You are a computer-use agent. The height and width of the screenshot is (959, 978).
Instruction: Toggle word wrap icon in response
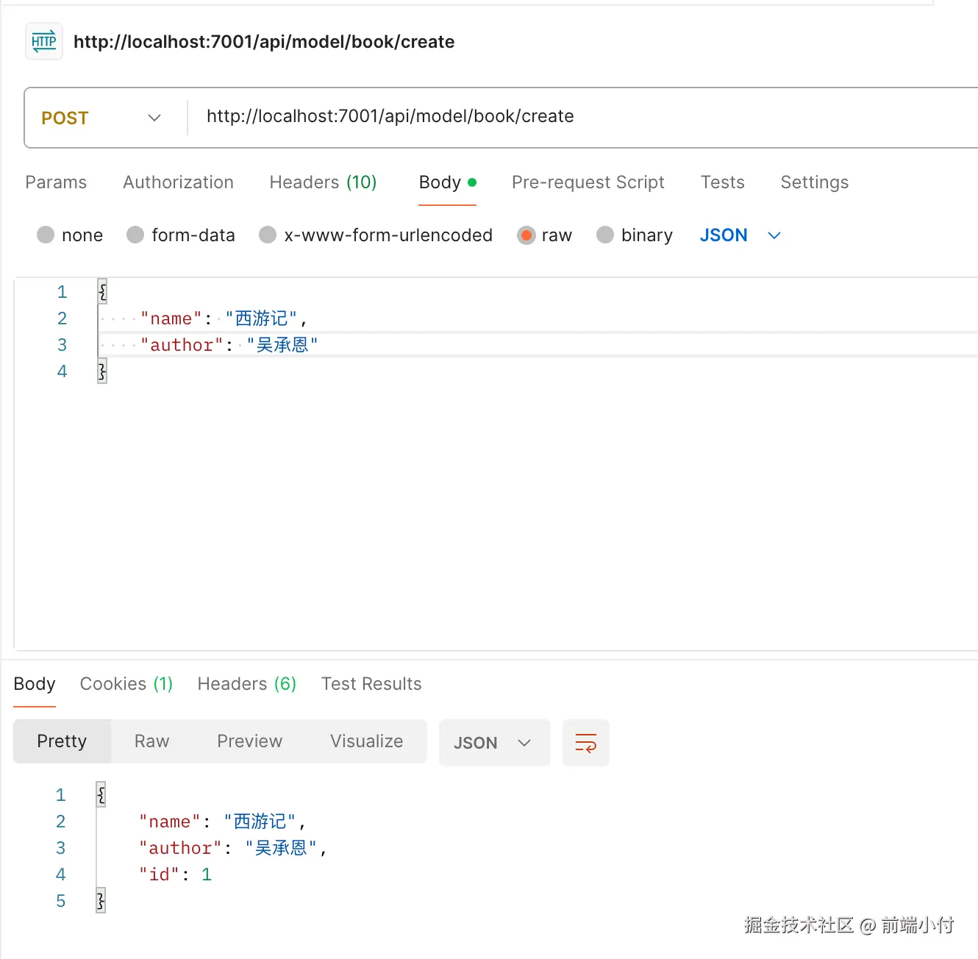(x=585, y=743)
